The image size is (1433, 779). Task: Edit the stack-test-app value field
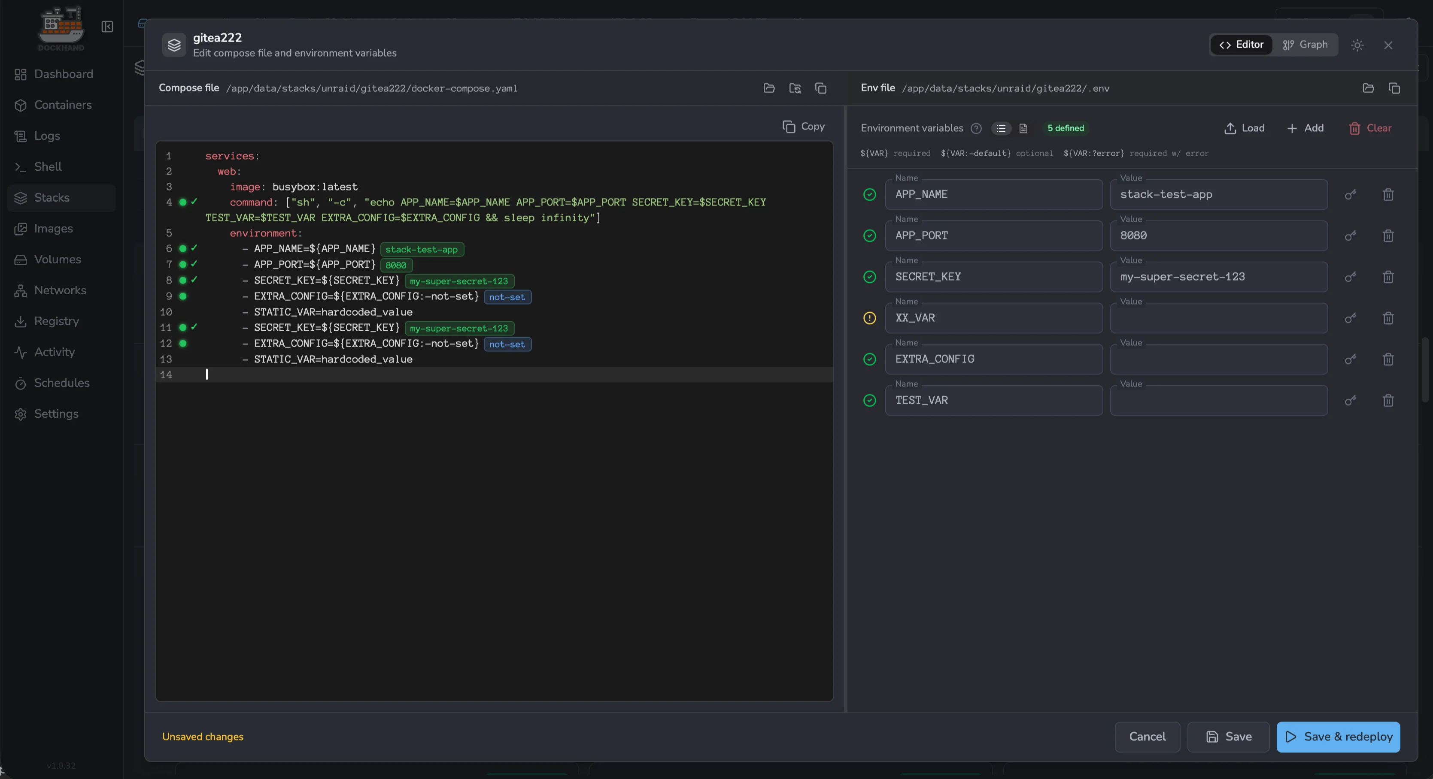(1219, 195)
